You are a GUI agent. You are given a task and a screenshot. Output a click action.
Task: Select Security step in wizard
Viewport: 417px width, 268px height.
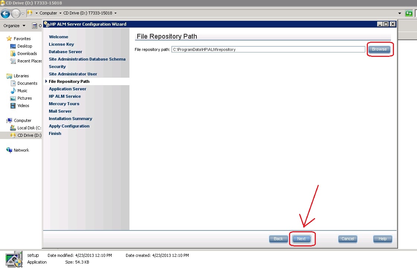click(57, 67)
